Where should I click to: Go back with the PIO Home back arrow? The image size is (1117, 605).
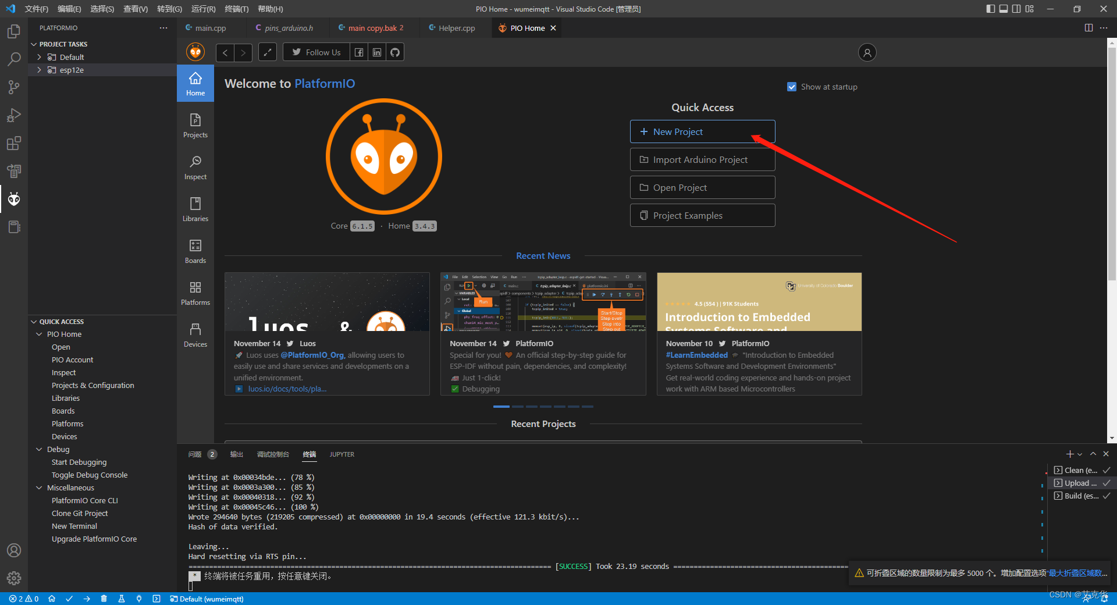[225, 52]
